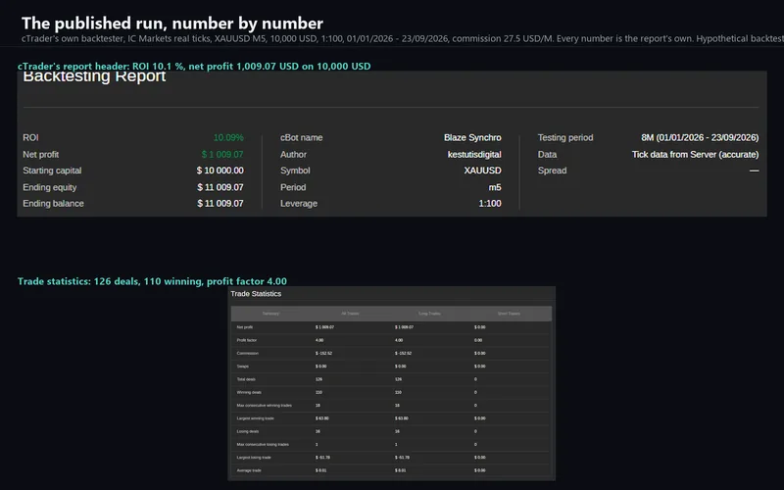Click the symbol value "XAUUSD" in the report
Image resolution: width=784 pixels, height=490 pixels.
tap(482, 171)
